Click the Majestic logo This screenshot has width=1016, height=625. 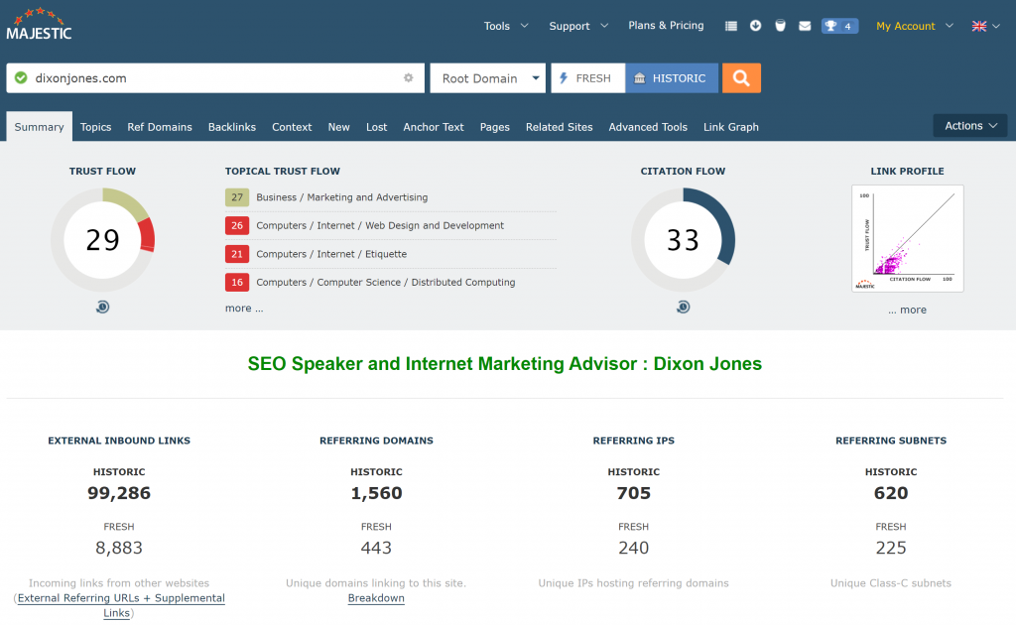[x=39, y=24]
